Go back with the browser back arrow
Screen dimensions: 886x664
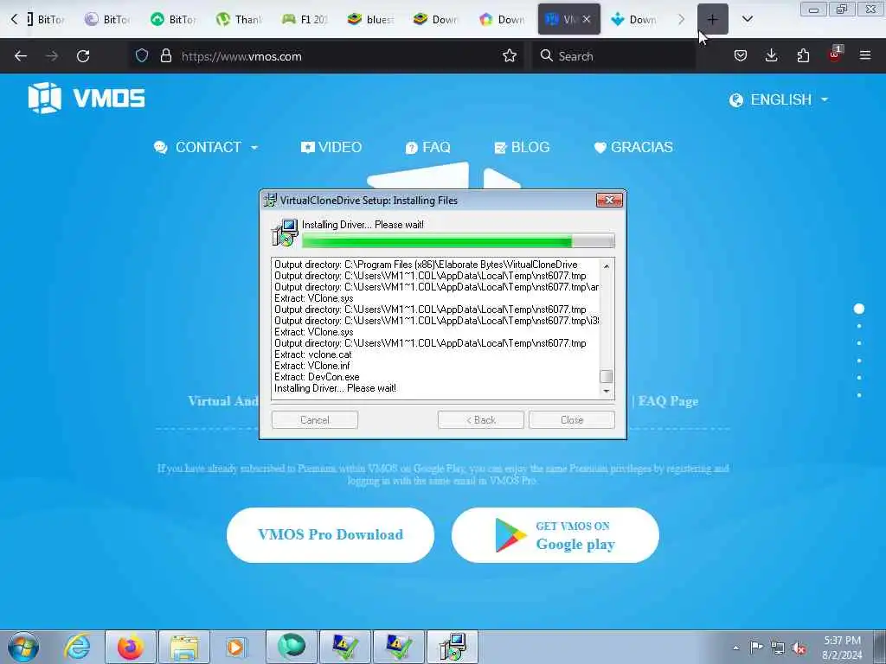pyautogui.click(x=21, y=56)
